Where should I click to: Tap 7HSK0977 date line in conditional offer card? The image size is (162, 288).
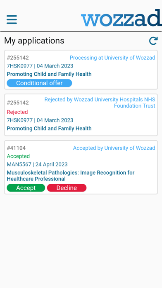point(40,66)
